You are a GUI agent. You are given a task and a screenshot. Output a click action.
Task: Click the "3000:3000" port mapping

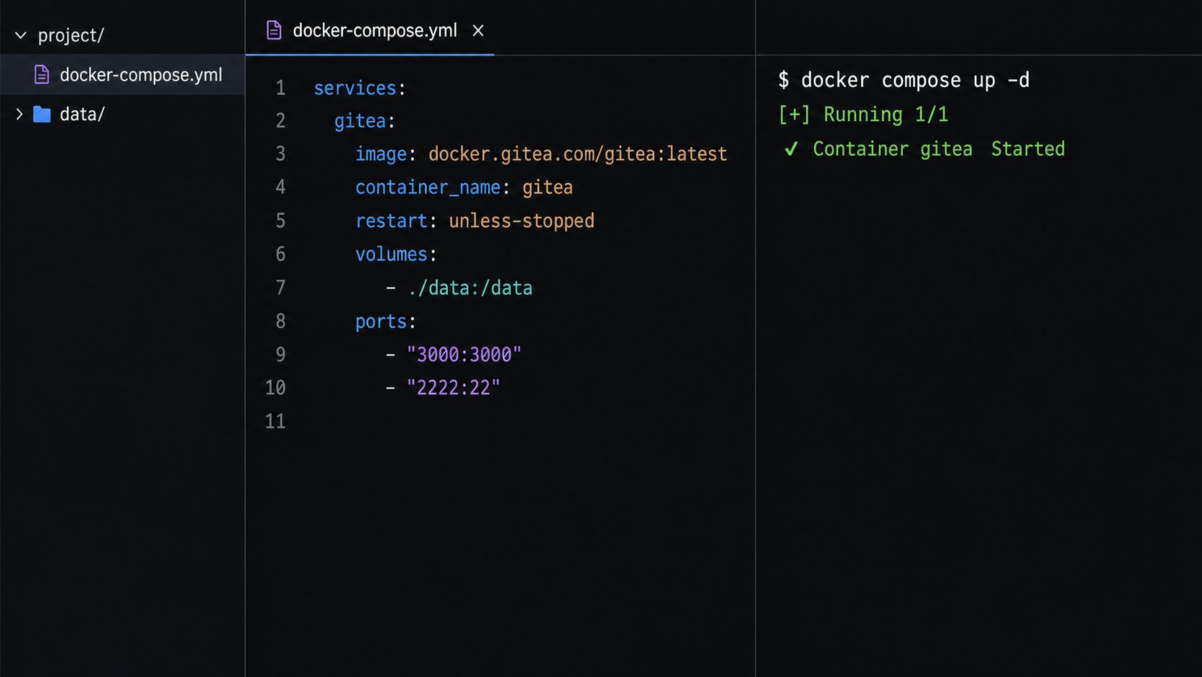[464, 355]
